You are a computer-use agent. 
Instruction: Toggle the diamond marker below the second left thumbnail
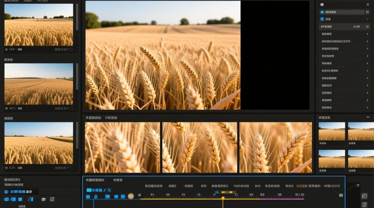coord(6,108)
